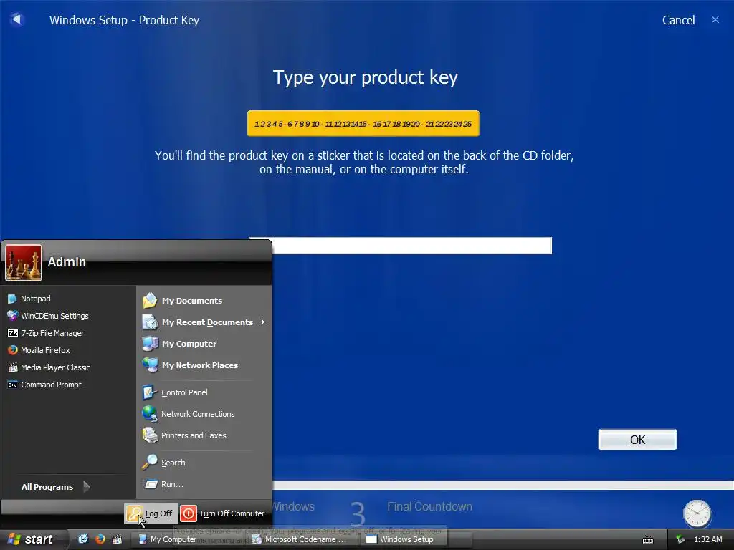The height and width of the screenshot is (550, 734).
Task: Click the Media Player Classic icon in Start menu
Action: click(13, 367)
